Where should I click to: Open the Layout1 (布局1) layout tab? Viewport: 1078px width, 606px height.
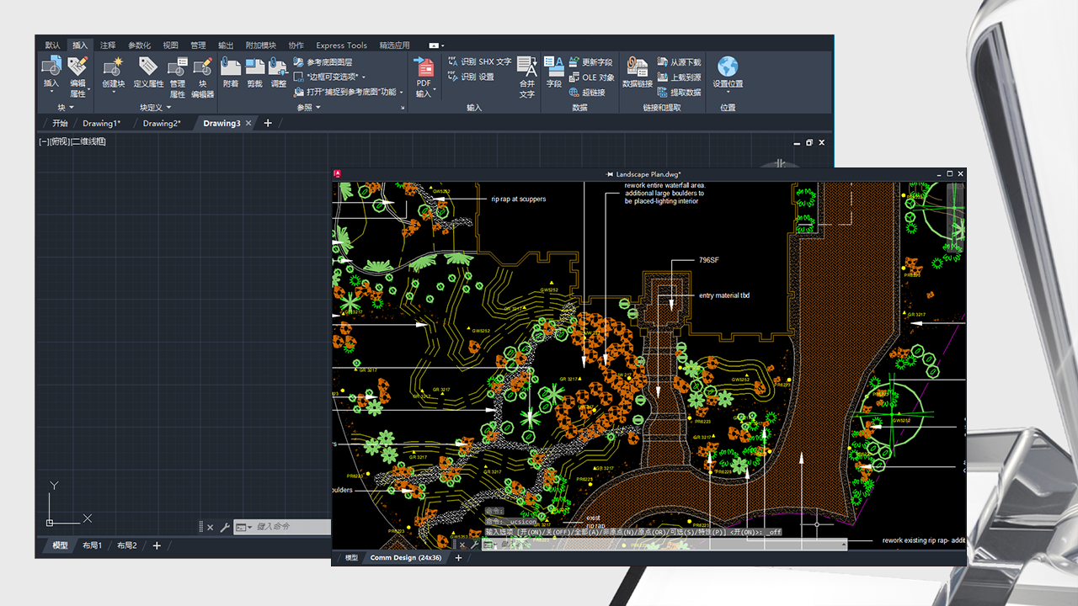click(93, 545)
